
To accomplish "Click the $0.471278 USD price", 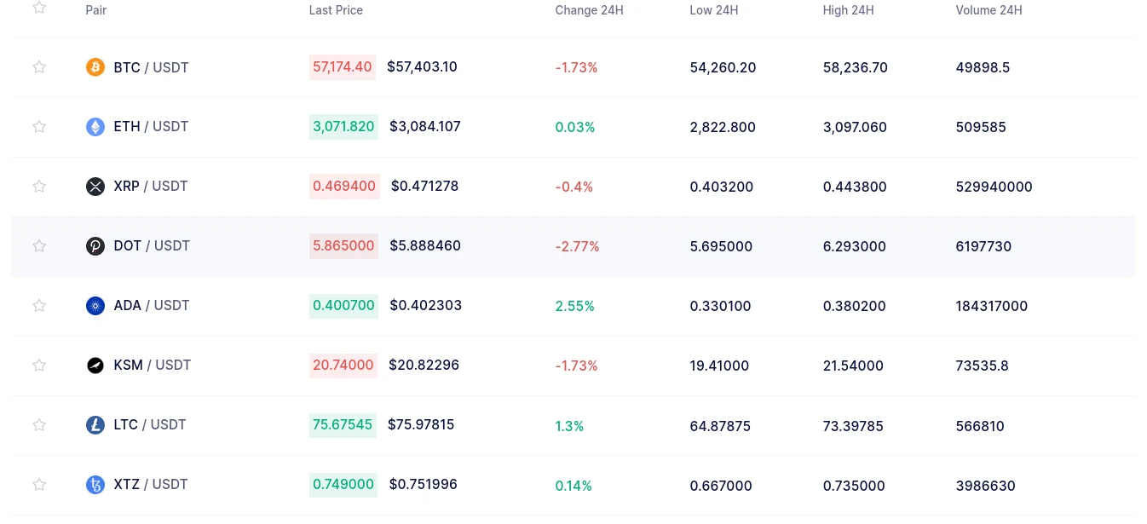I will coord(424,187).
